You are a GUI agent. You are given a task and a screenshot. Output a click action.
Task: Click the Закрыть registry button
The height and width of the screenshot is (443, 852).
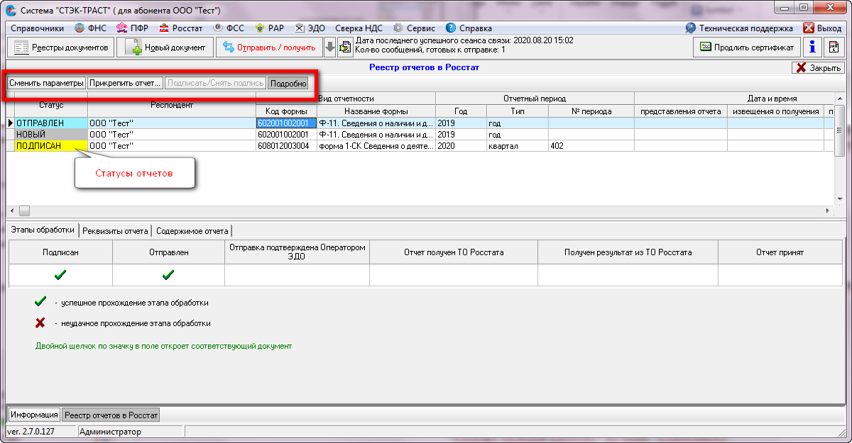pyautogui.click(x=818, y=68)
